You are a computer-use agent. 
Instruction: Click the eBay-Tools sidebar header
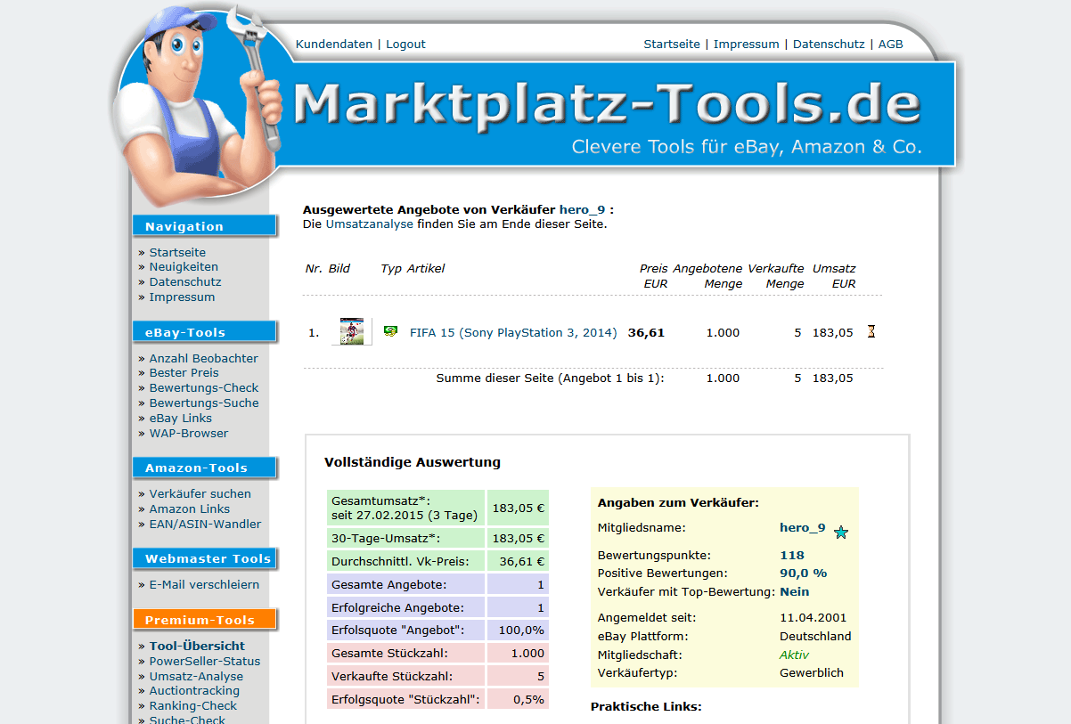205,332
